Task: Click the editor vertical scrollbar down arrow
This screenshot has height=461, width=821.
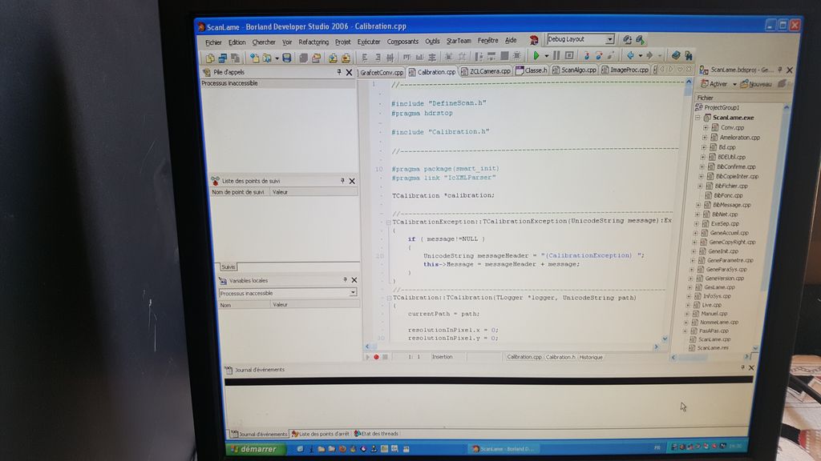Action: click(665, 339)
